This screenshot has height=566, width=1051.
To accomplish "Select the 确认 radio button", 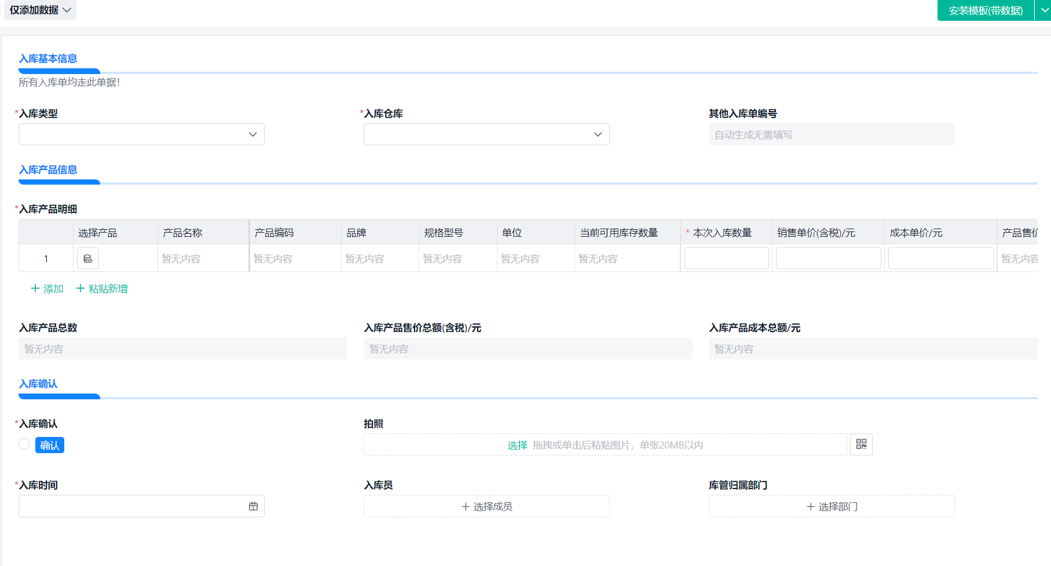I will tap(24, 444).
